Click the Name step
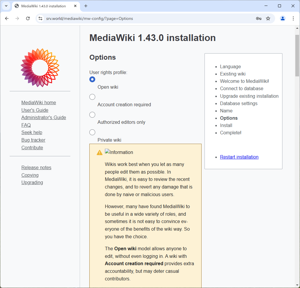 tap(226, 111)
